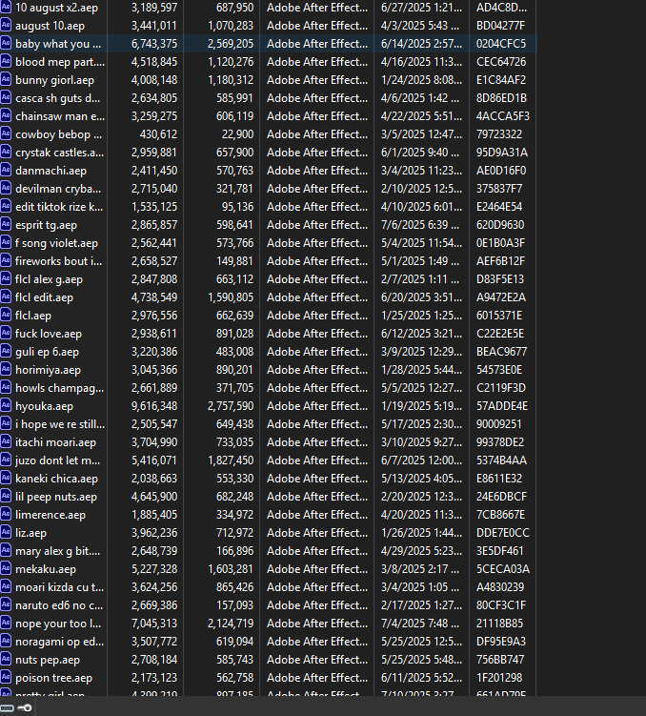Click the packed size value 22,900
The height and width of the screenshot is (716, 646).
click(x=235, y=134)
